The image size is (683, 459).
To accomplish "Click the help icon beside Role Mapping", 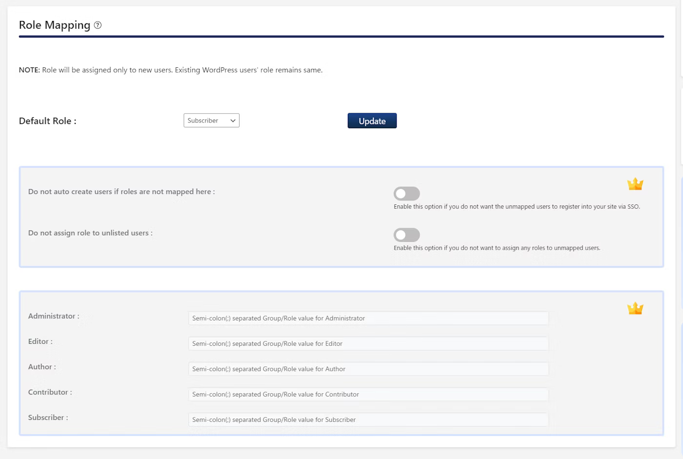I will coord(98,25).
